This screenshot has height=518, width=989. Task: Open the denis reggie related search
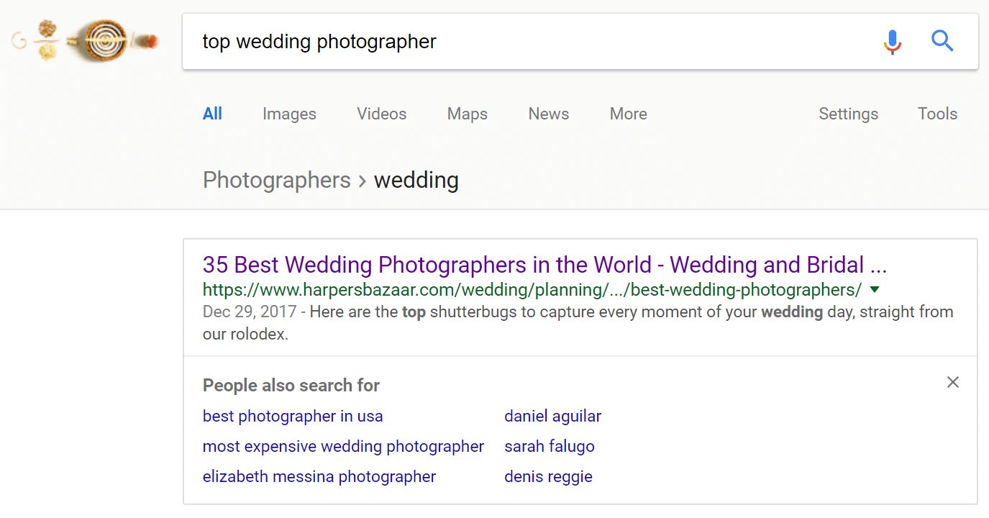(x=548, y=476)
